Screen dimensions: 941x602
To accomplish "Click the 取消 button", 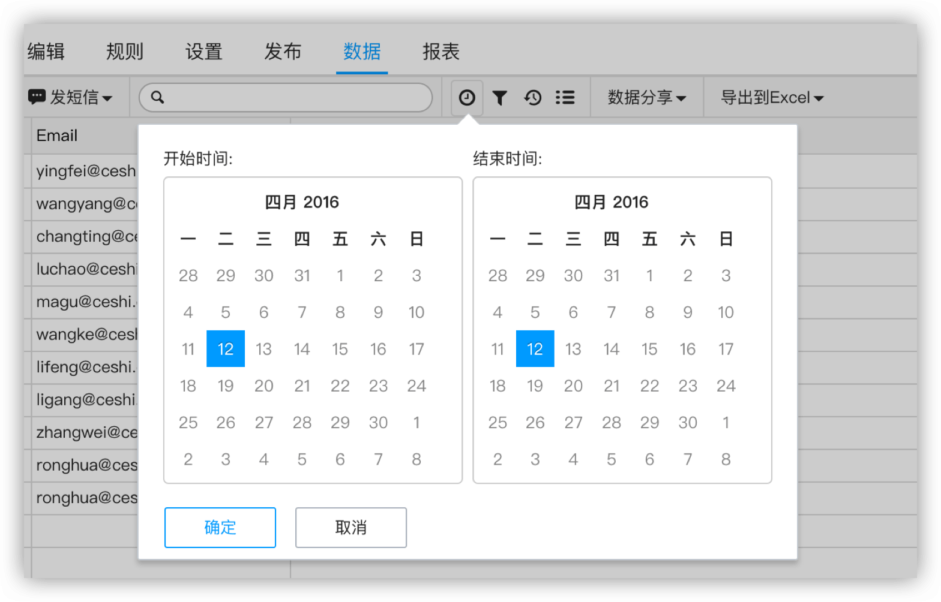I will point(351,528).
